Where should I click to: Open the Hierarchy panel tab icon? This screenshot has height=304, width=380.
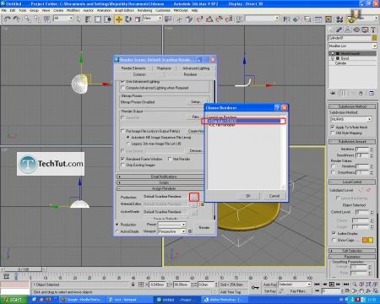pyautogui.click(x=348, y=30)
